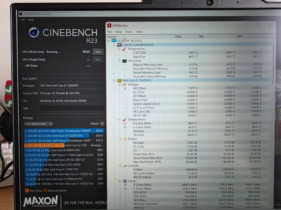Collapse the Voltages section
Image resolution: width=281 pixels, height=210 pixels.
click(120, 84)
